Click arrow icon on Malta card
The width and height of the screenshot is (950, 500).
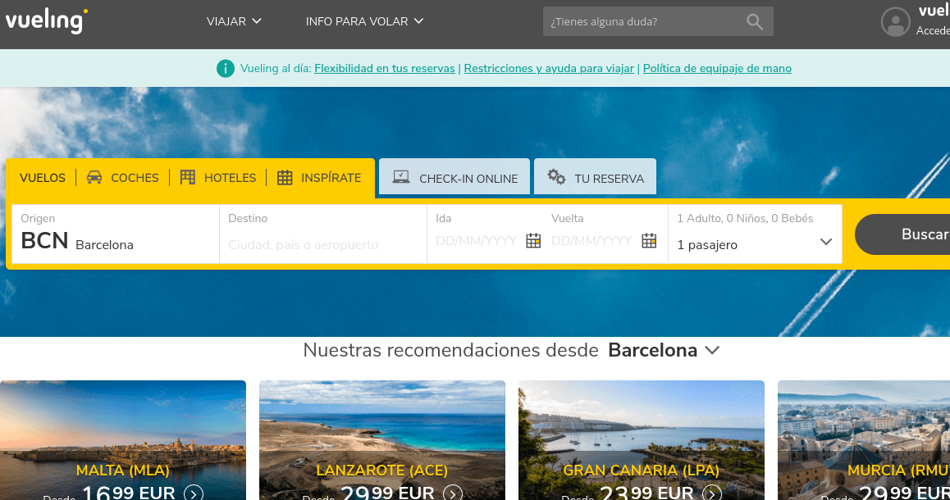194,493
